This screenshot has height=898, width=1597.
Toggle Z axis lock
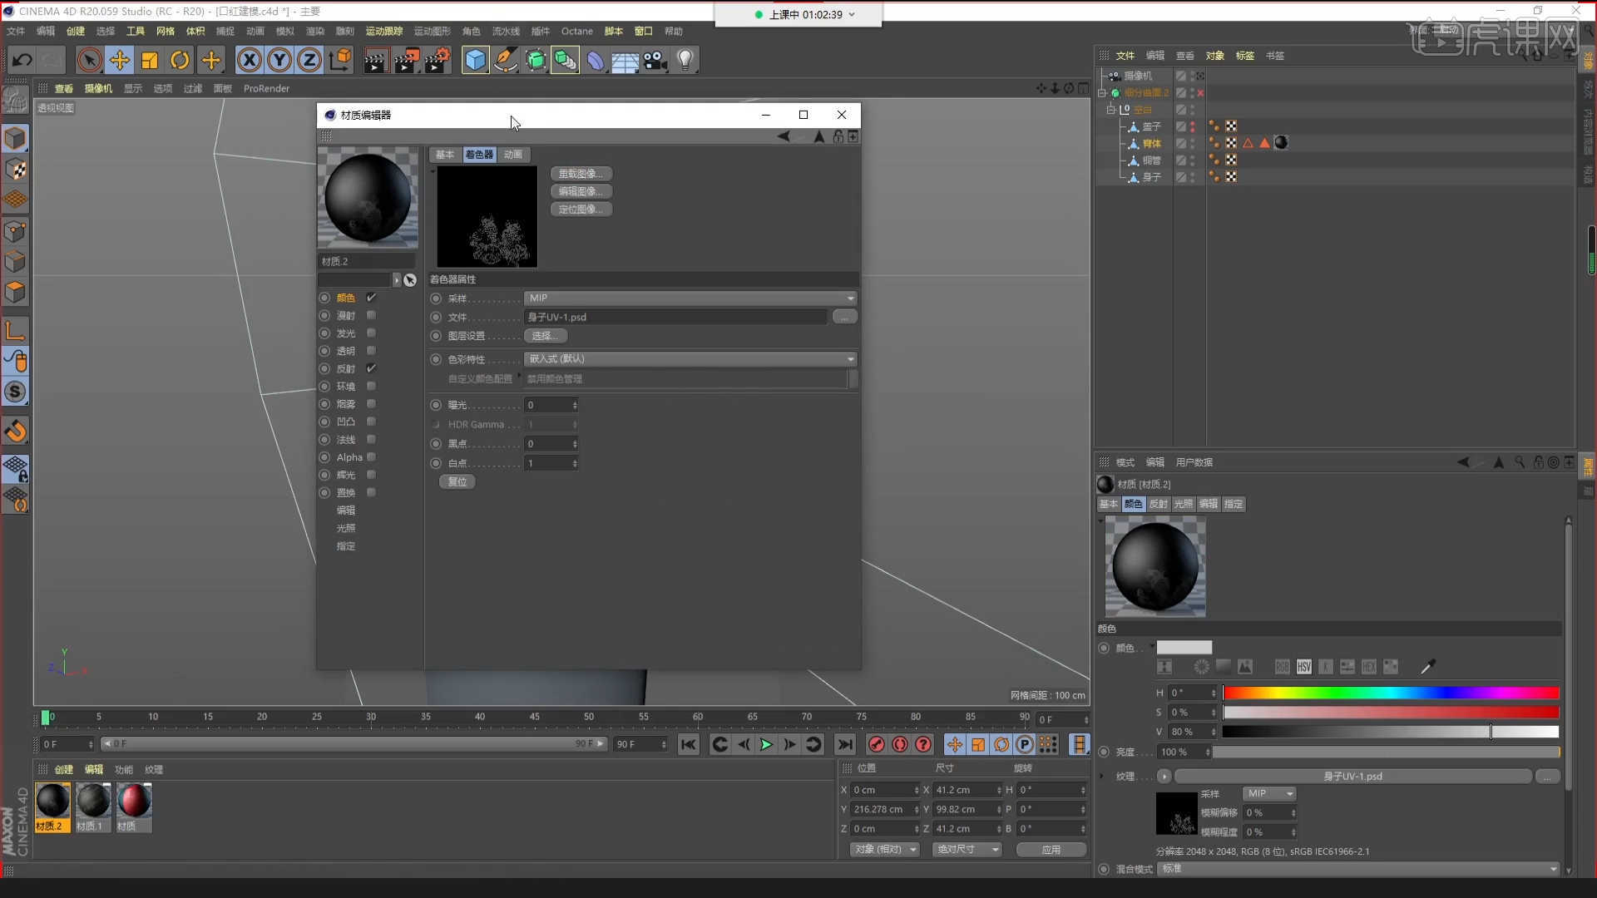click(309, 60)
